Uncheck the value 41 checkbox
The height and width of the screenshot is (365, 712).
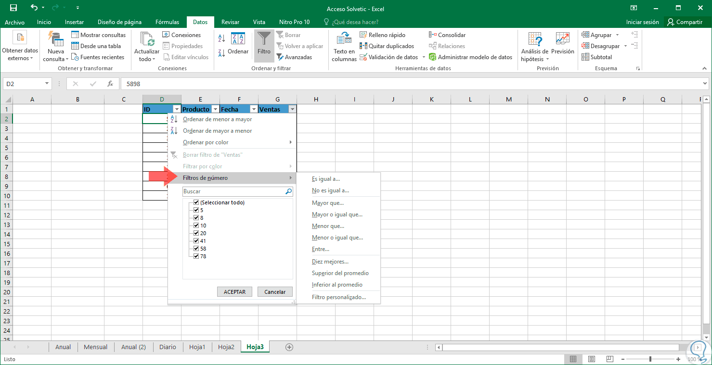point(196,241)
